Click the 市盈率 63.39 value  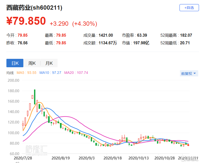click(x=142, y=35)
